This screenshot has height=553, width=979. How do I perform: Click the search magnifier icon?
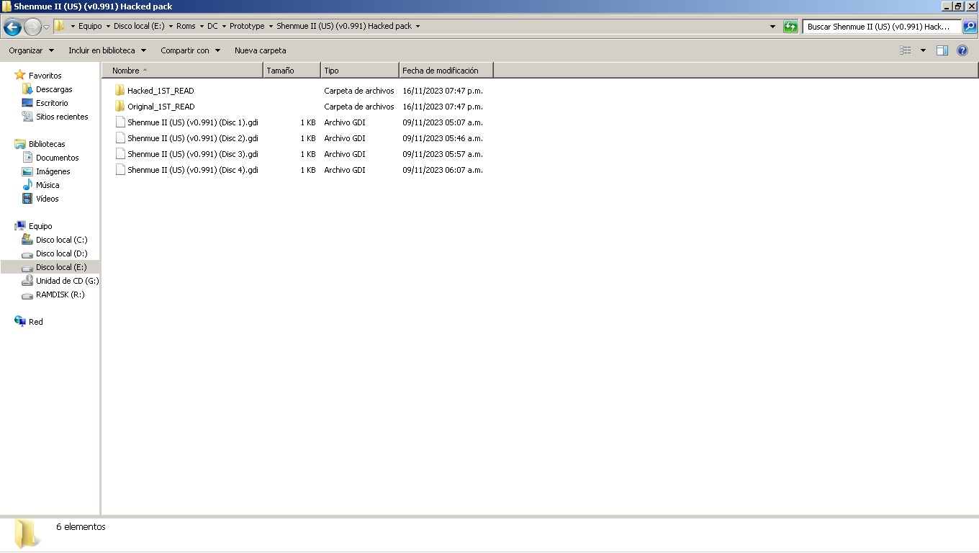coord(969,27)
